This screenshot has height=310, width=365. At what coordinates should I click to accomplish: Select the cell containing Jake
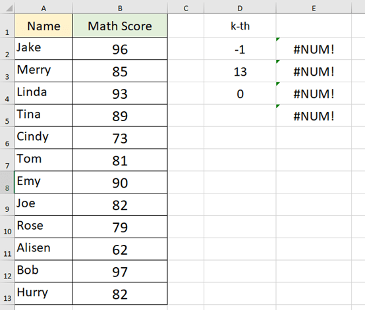point(43,48)
